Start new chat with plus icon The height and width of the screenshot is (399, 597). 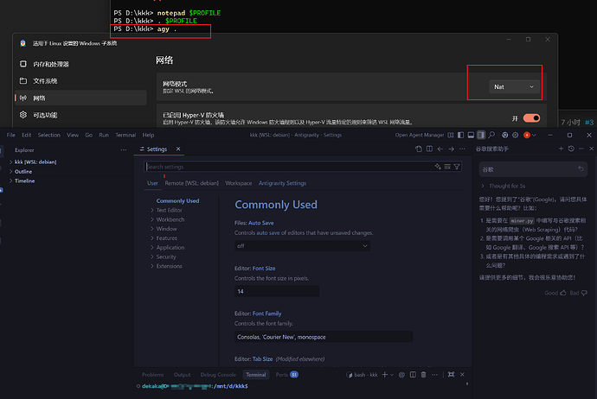point(561,149)
